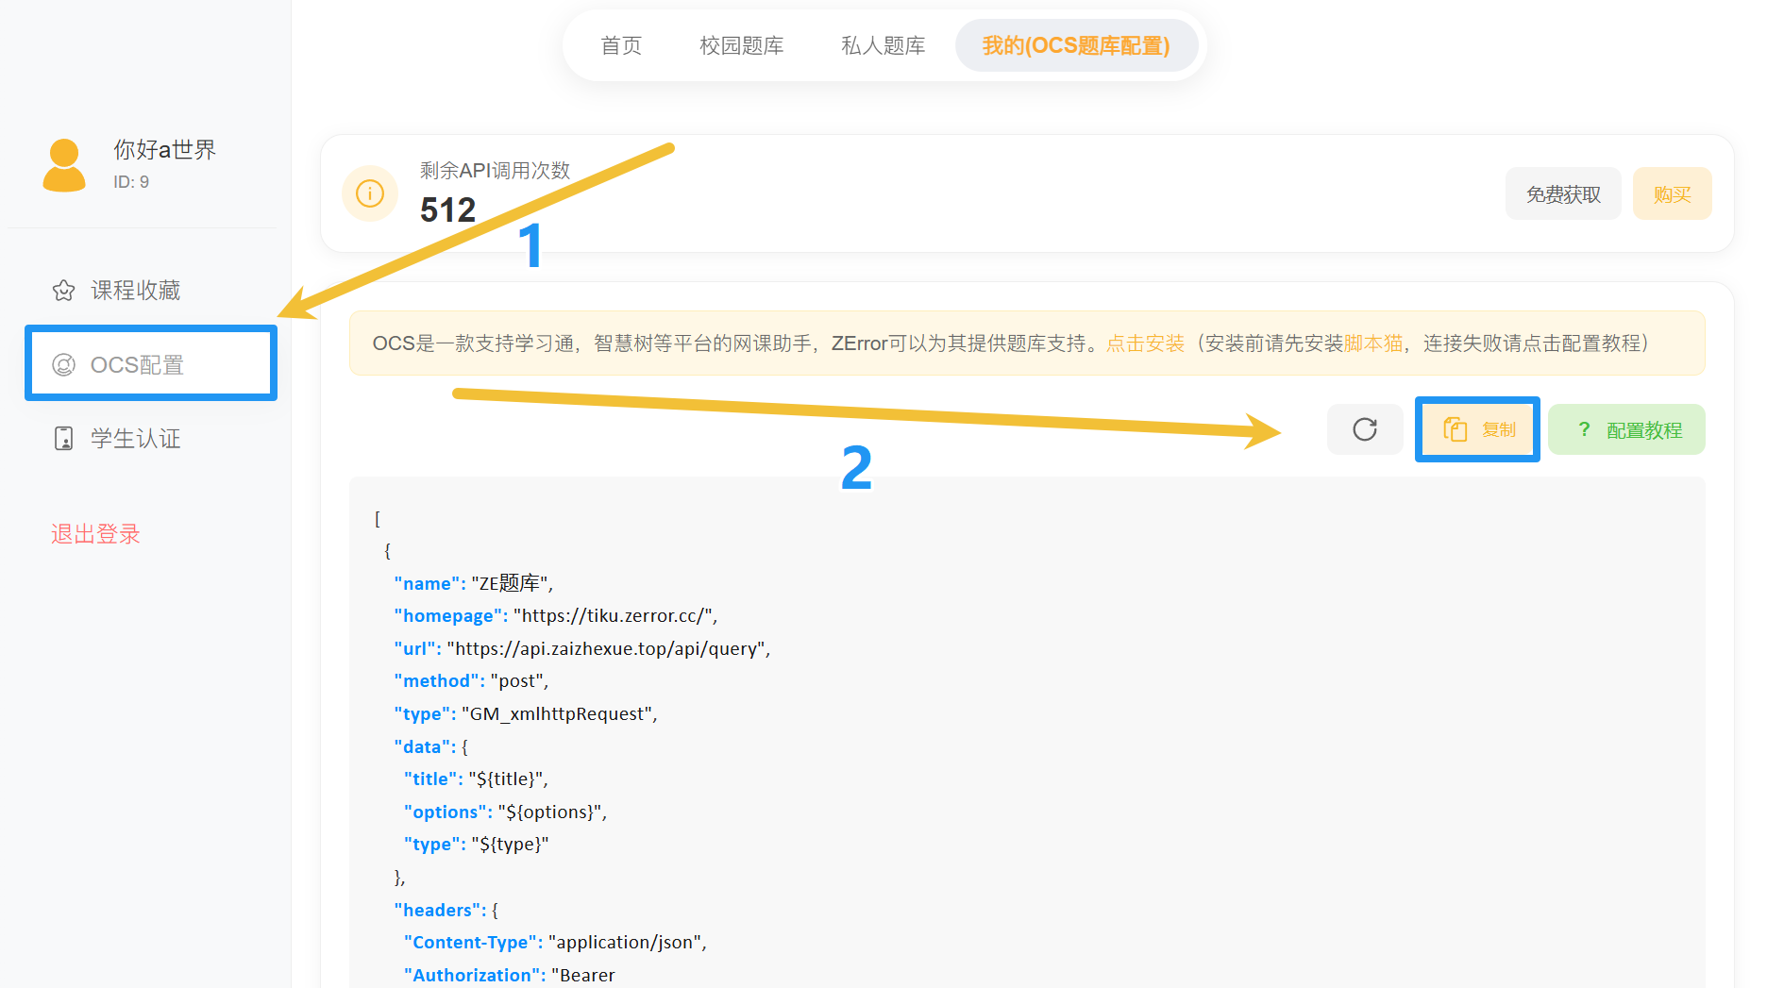Switch to 校园题库 tab
This screenshot has height=988, width=1767.
click(741, 45)
